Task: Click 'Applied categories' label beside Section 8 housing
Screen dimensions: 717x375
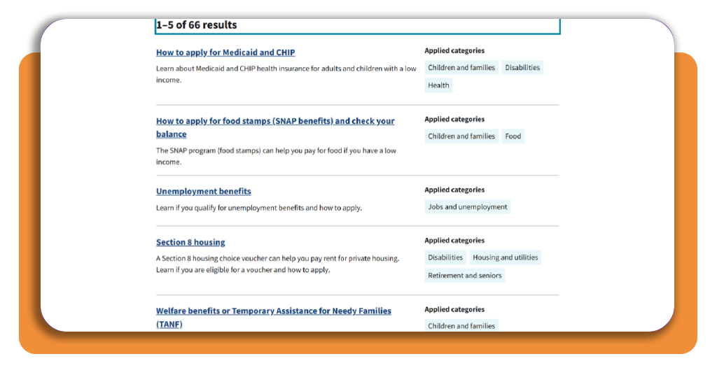Action: click(454, 241)
